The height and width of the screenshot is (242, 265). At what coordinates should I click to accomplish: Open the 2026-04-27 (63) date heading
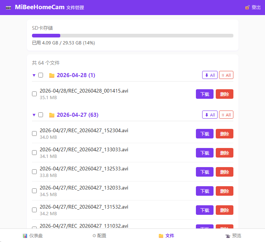[78, 115]
